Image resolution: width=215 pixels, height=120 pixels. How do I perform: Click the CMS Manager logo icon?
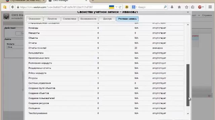click(6, 16)
